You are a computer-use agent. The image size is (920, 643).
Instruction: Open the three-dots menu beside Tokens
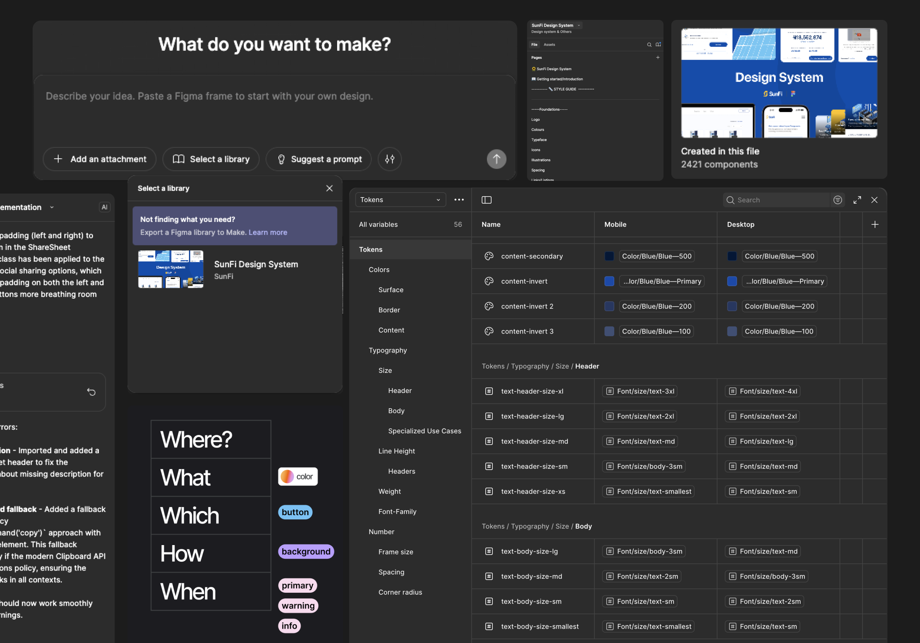coord(459,199)
